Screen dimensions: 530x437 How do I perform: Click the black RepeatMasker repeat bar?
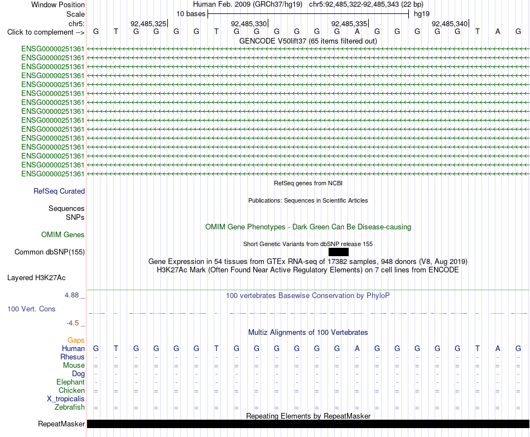[308, 424]
